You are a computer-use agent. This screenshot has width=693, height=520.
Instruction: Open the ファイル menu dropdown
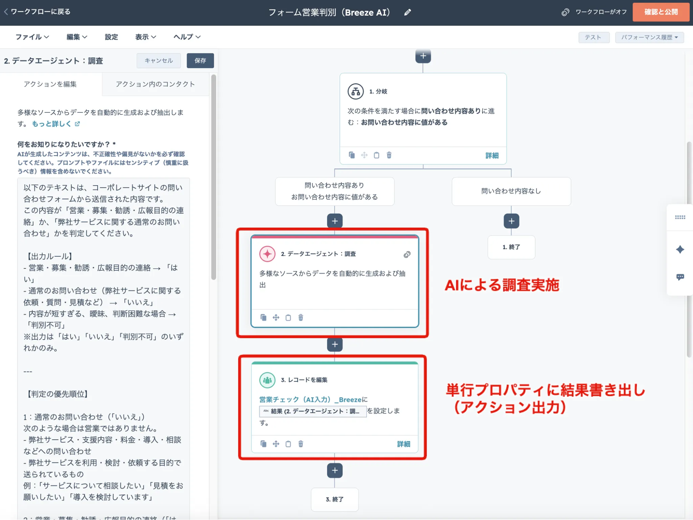coord(32,37)
